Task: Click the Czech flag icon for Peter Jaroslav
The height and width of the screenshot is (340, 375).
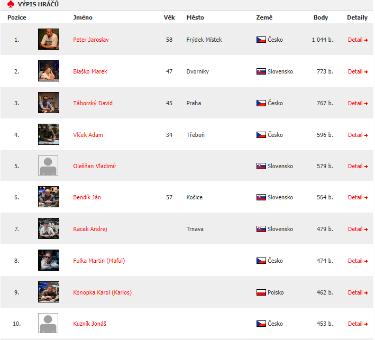Action: pos(261,40)
